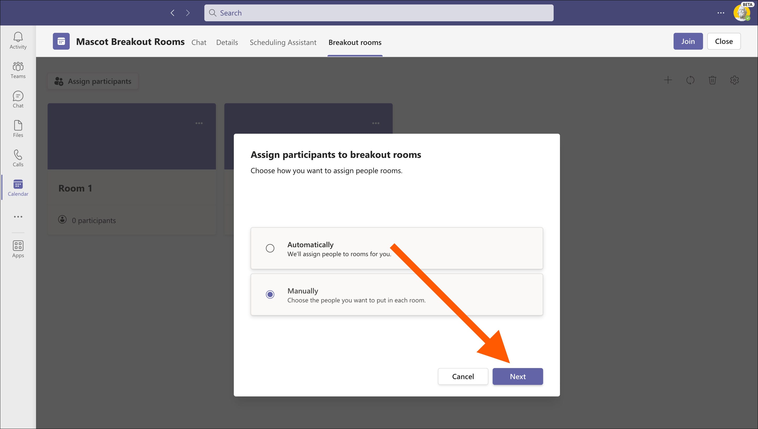758x429 pixels.
Task: Open the Files sidebar icon
Action: (18, 129)
